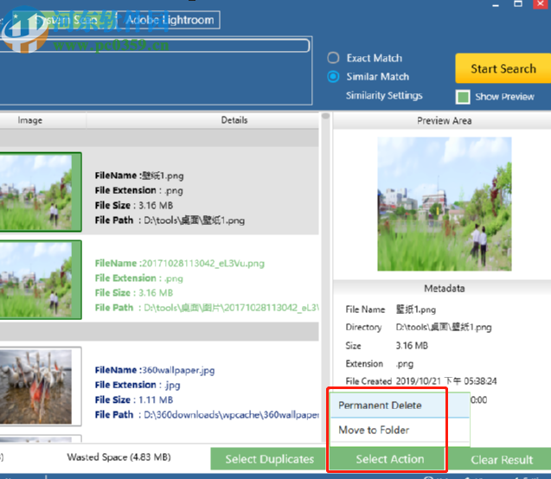Viewport: 551px width, 479px height.
Task: Click the Details column header
Action: [x=234, y=120]
